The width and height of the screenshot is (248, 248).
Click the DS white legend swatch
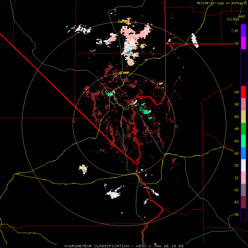point(243,165)
